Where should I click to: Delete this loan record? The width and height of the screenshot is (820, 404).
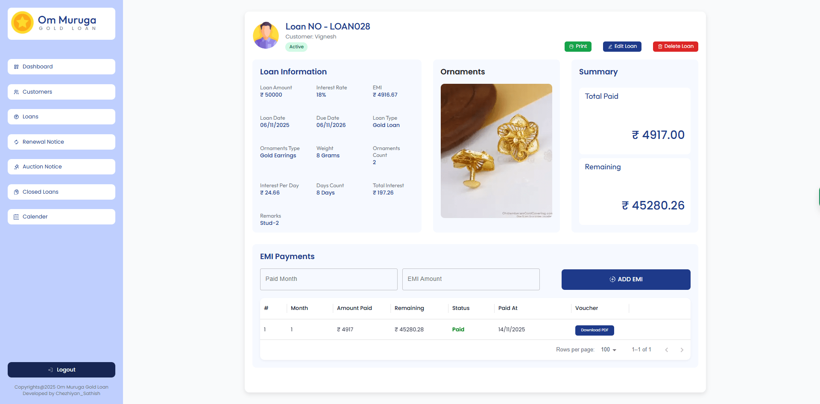(x=675, y=46)
